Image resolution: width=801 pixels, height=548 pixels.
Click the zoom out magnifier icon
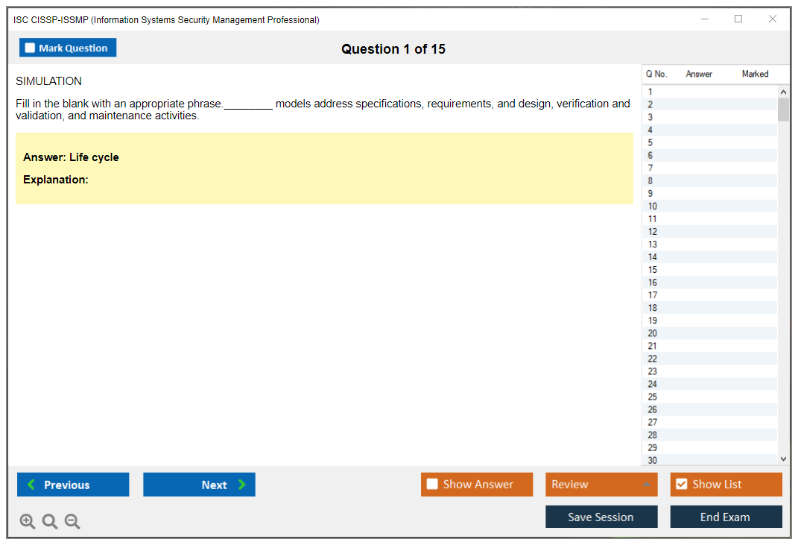[x=72, y=522]
